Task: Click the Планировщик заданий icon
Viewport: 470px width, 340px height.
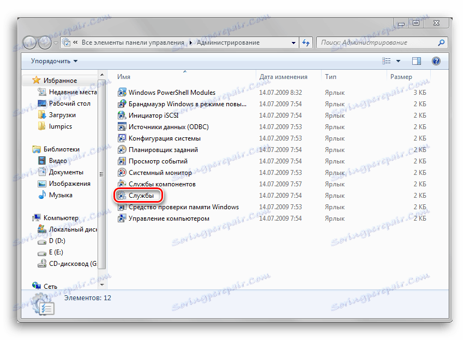Action: pos(122,149)
